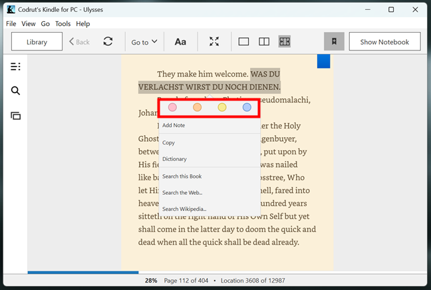This screenshot has width=431, height=290.
Task: Select the multi-column page layout view
Action: (x=285, y=42)
